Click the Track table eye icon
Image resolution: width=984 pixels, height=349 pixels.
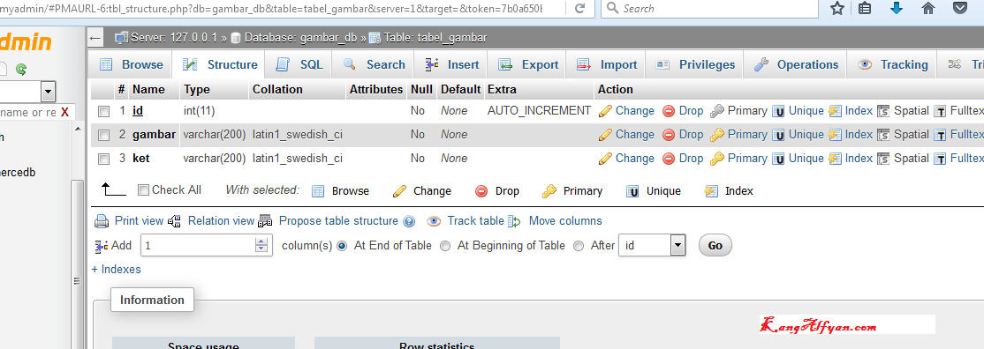(434, 221)
